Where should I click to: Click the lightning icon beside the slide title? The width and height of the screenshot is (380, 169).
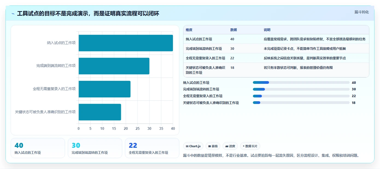coord(13,14)
